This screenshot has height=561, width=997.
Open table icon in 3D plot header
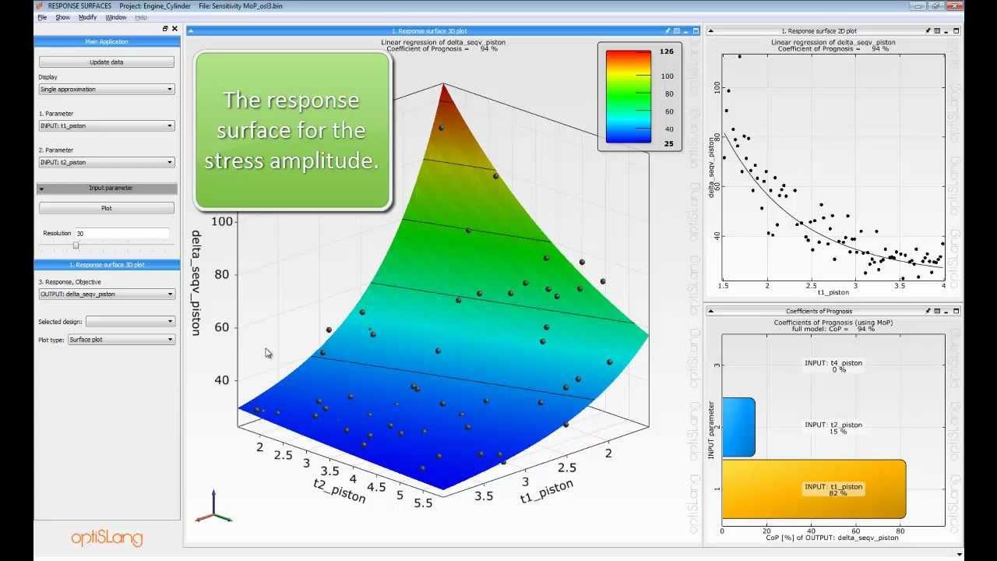676,31
